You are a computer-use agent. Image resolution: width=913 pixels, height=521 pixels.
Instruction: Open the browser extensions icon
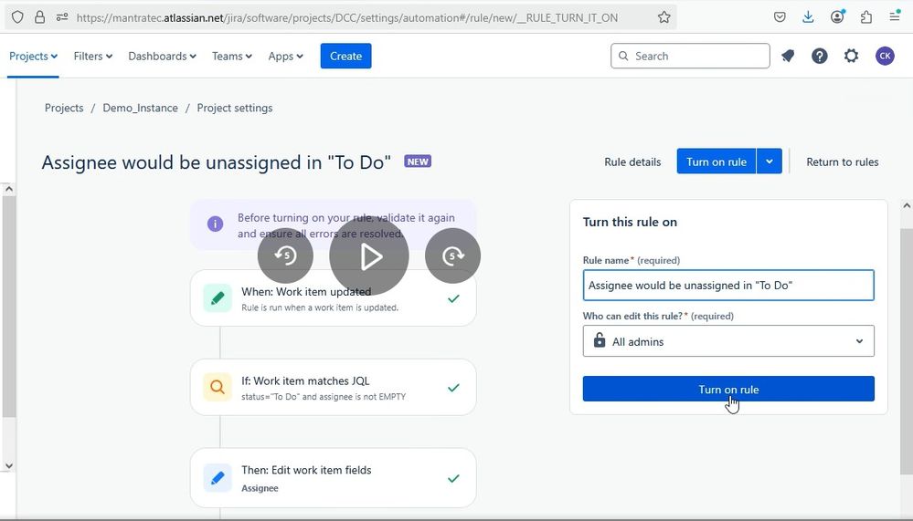865,16
